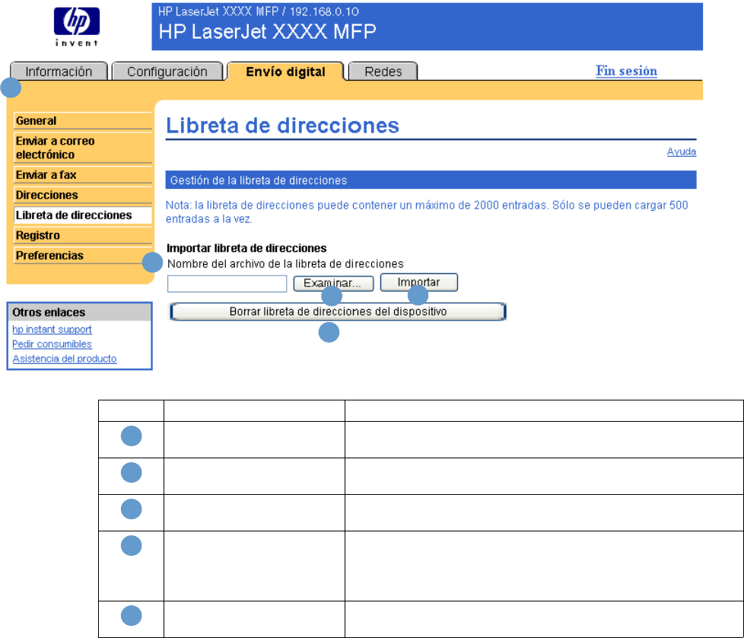Open the hp instant support link

[52, 329]
